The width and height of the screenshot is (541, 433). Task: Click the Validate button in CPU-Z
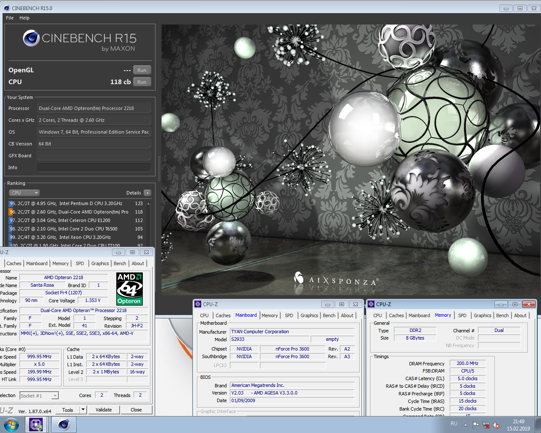click(104, 410)
